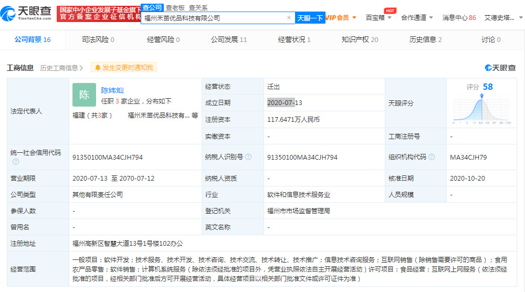Click the 经营状态 value 迁出
This screenshot has width=525, height=292.
(273, 87)
